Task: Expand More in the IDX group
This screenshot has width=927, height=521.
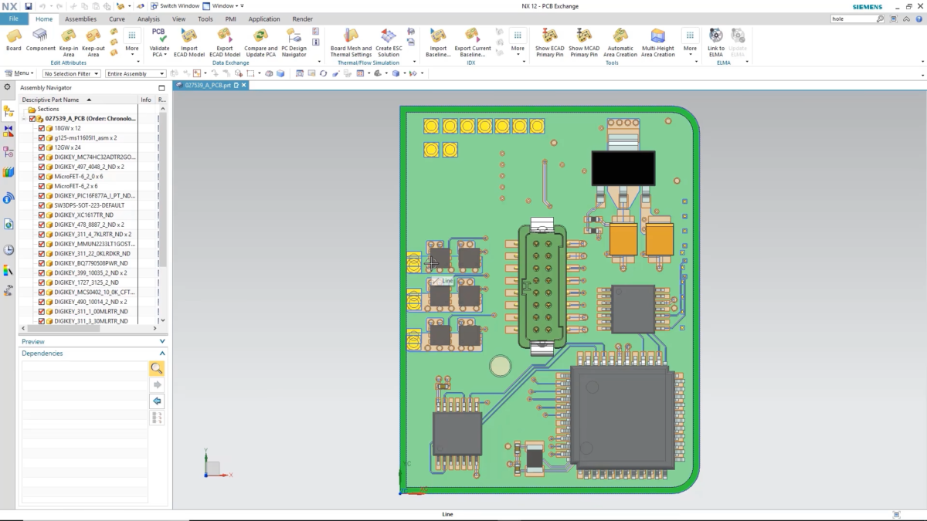Action: (x=518, y=43)
